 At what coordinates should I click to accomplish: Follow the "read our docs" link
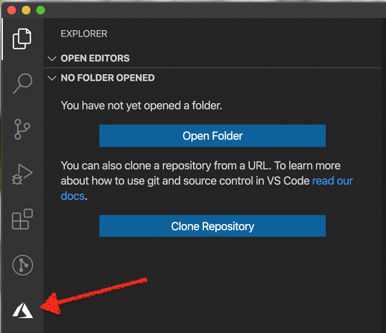coord(332,181)
